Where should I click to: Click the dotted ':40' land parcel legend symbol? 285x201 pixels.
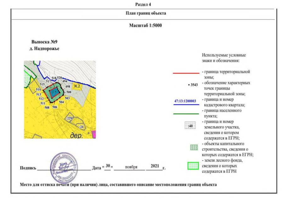pos(190,126)
